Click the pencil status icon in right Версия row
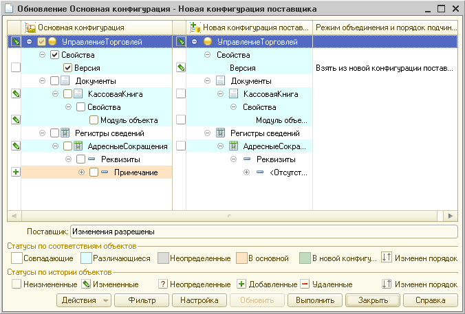The image size is (465, 314). (181, 68)
